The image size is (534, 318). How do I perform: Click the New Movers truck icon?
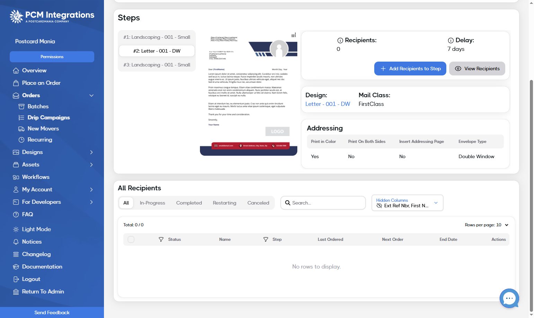click(21, 129)
